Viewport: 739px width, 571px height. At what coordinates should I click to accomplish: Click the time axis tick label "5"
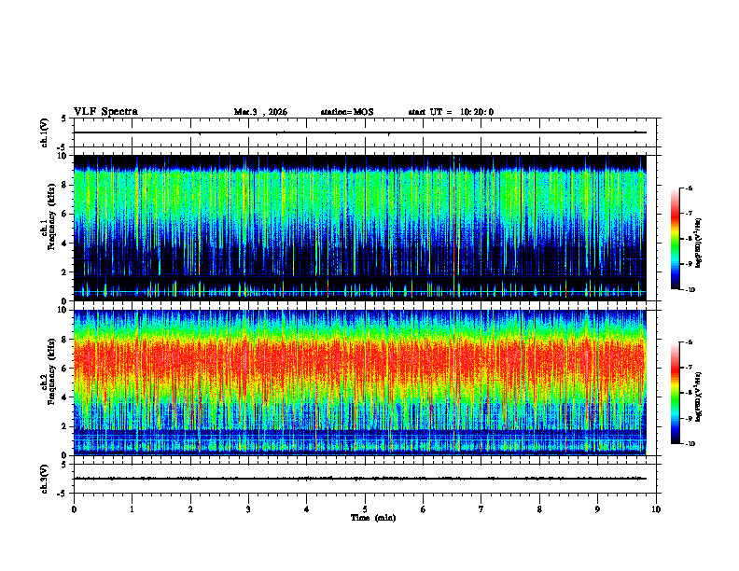tap(365, 509)
